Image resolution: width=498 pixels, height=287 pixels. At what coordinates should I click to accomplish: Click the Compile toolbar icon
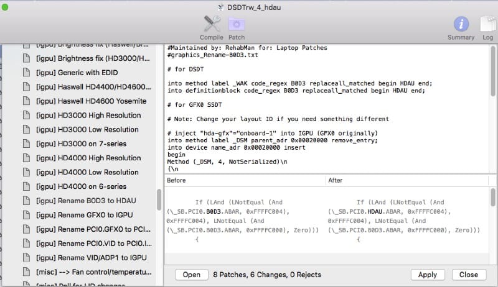click(x=211, y=25)
